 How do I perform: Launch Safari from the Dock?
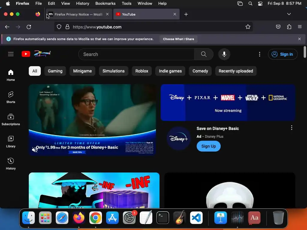(x=62, y=218)
